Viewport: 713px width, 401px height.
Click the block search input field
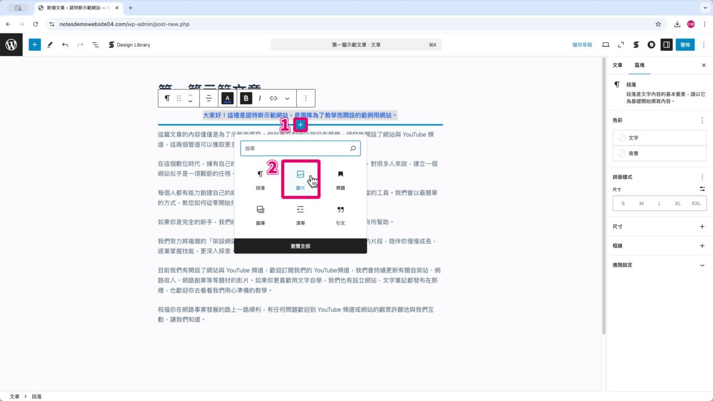click(x=300, y=148)
